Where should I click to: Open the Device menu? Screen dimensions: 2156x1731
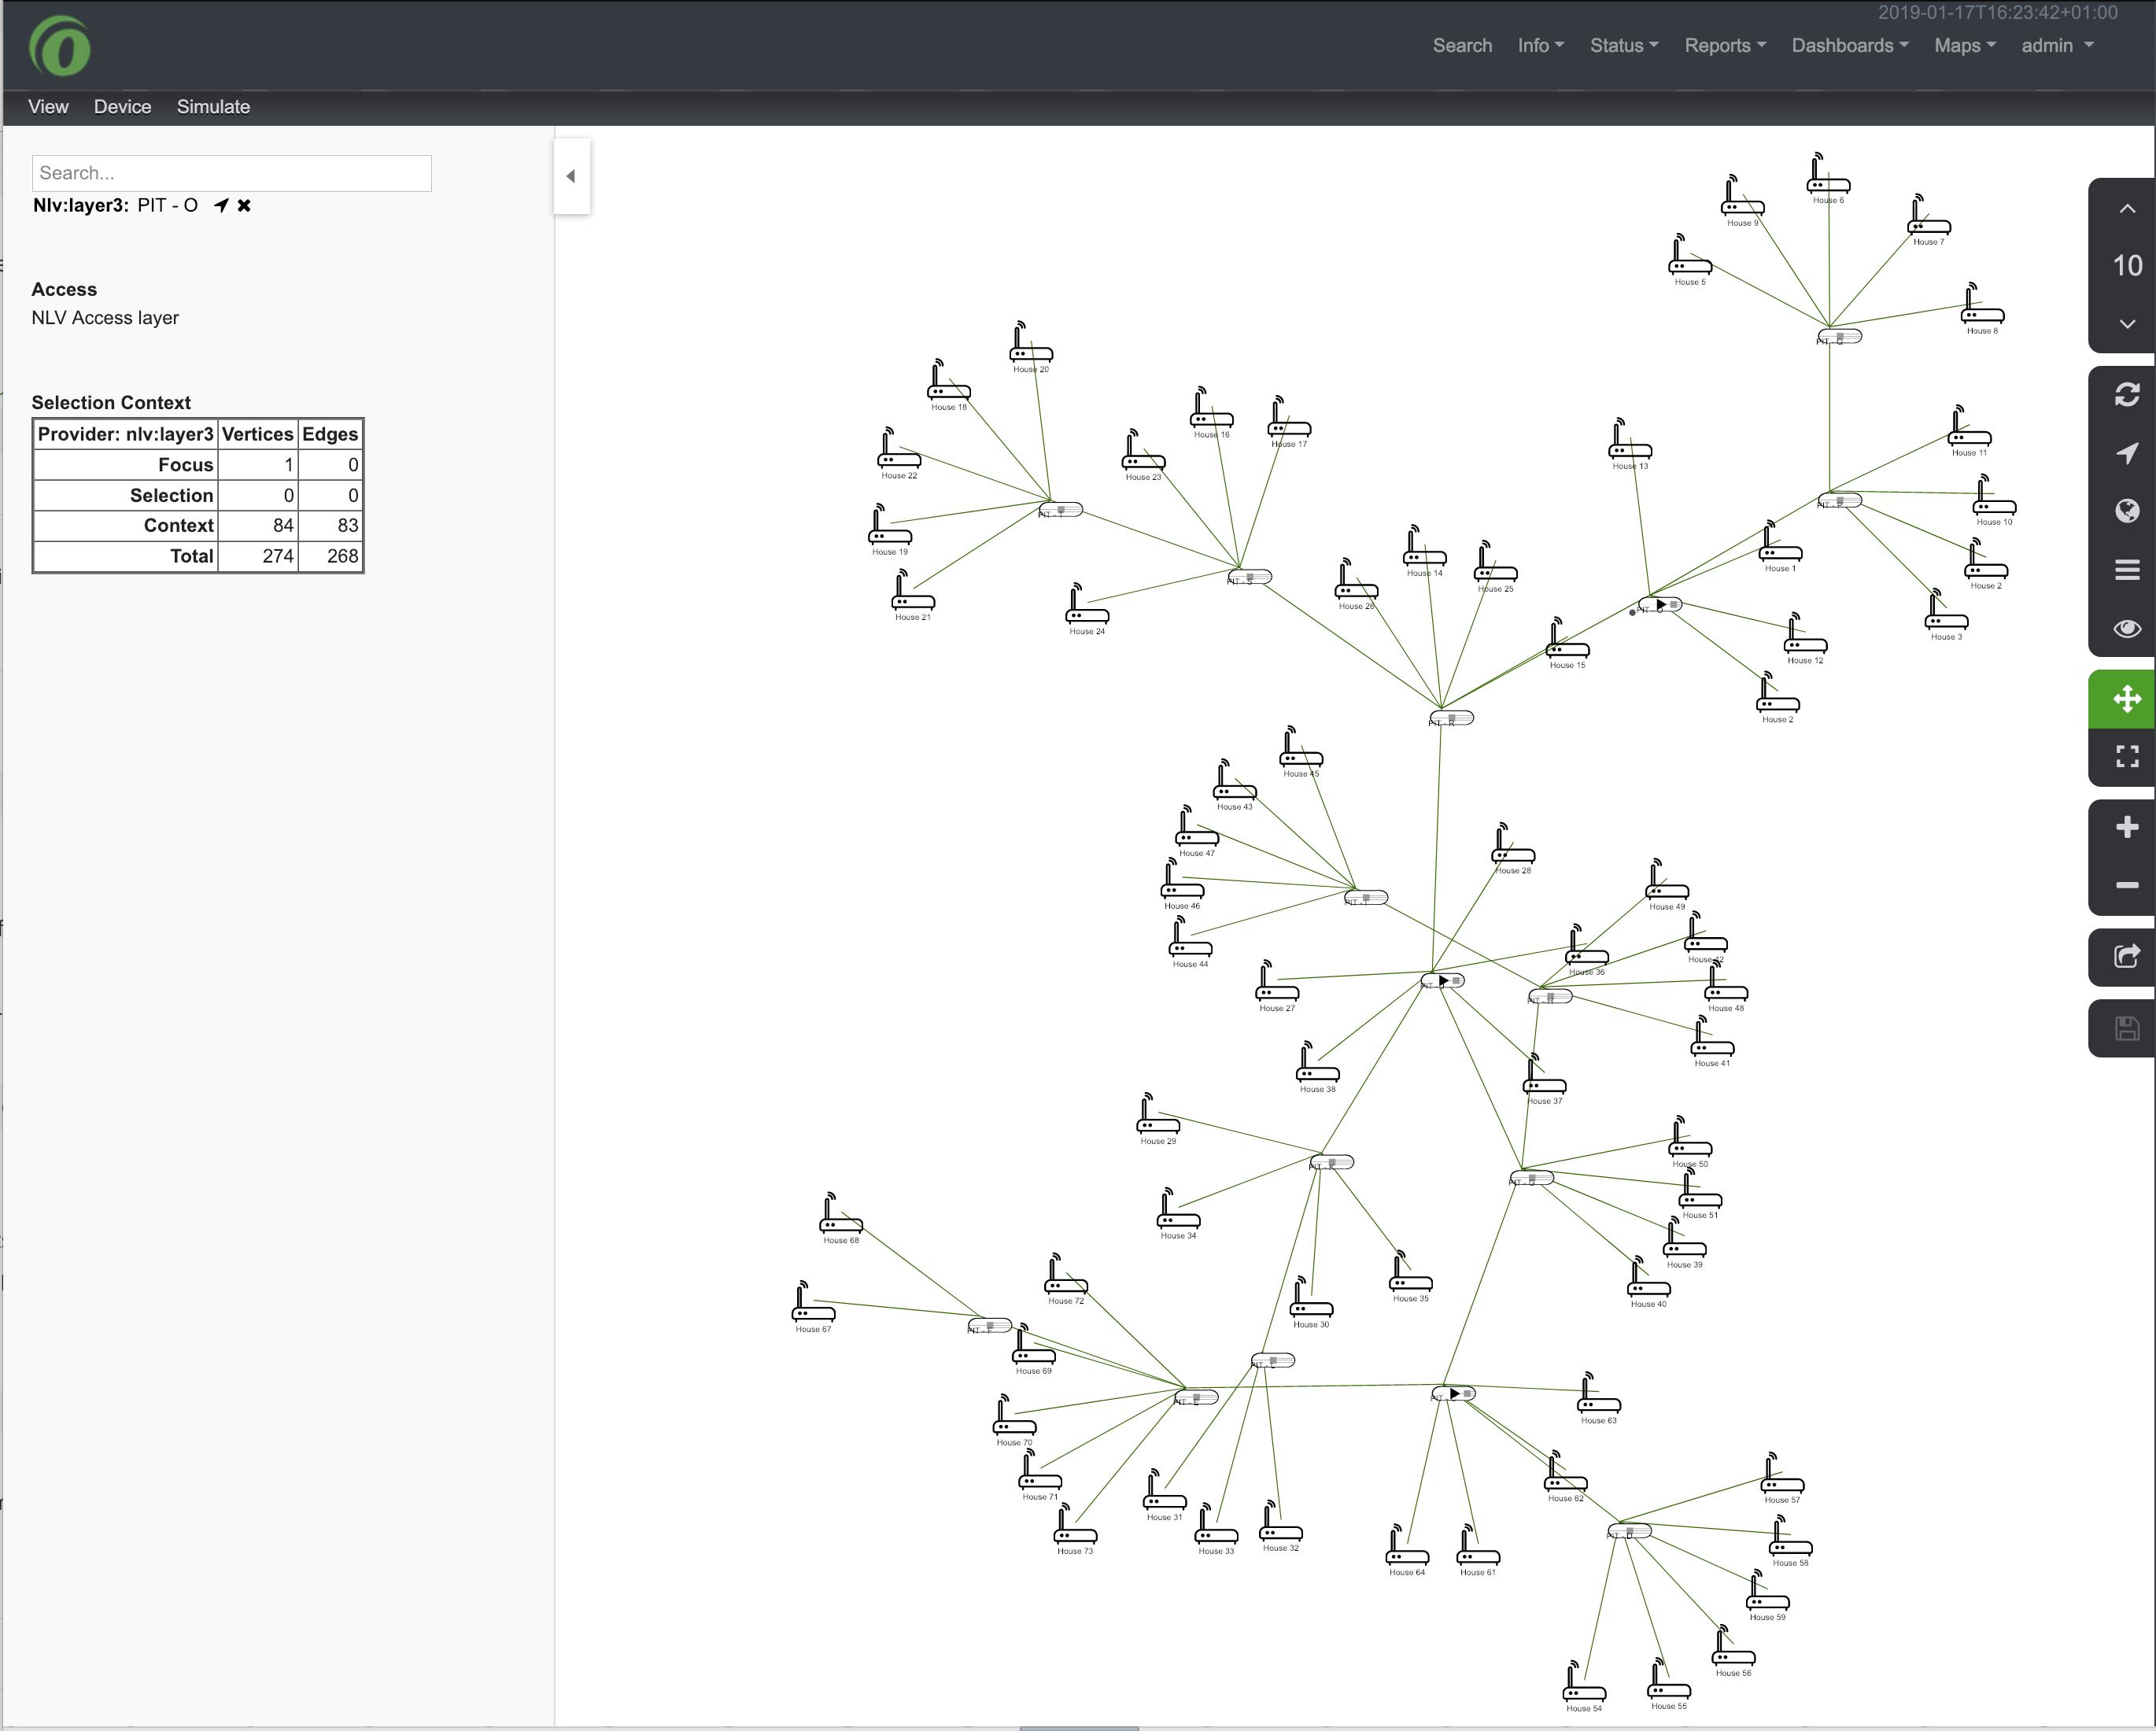pyautogui.click(x=122, y=107)
